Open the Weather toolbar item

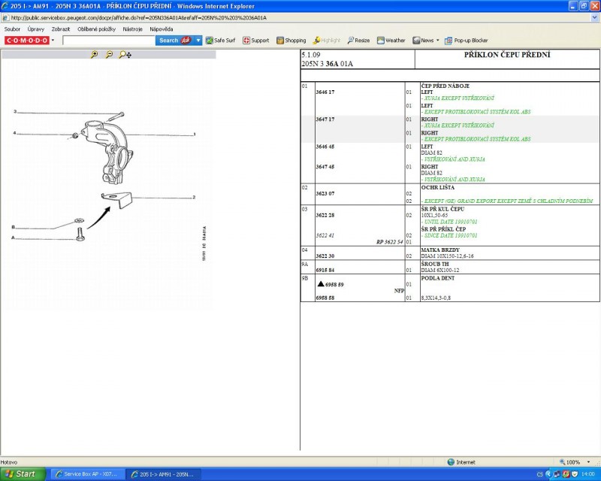(391, 41)
